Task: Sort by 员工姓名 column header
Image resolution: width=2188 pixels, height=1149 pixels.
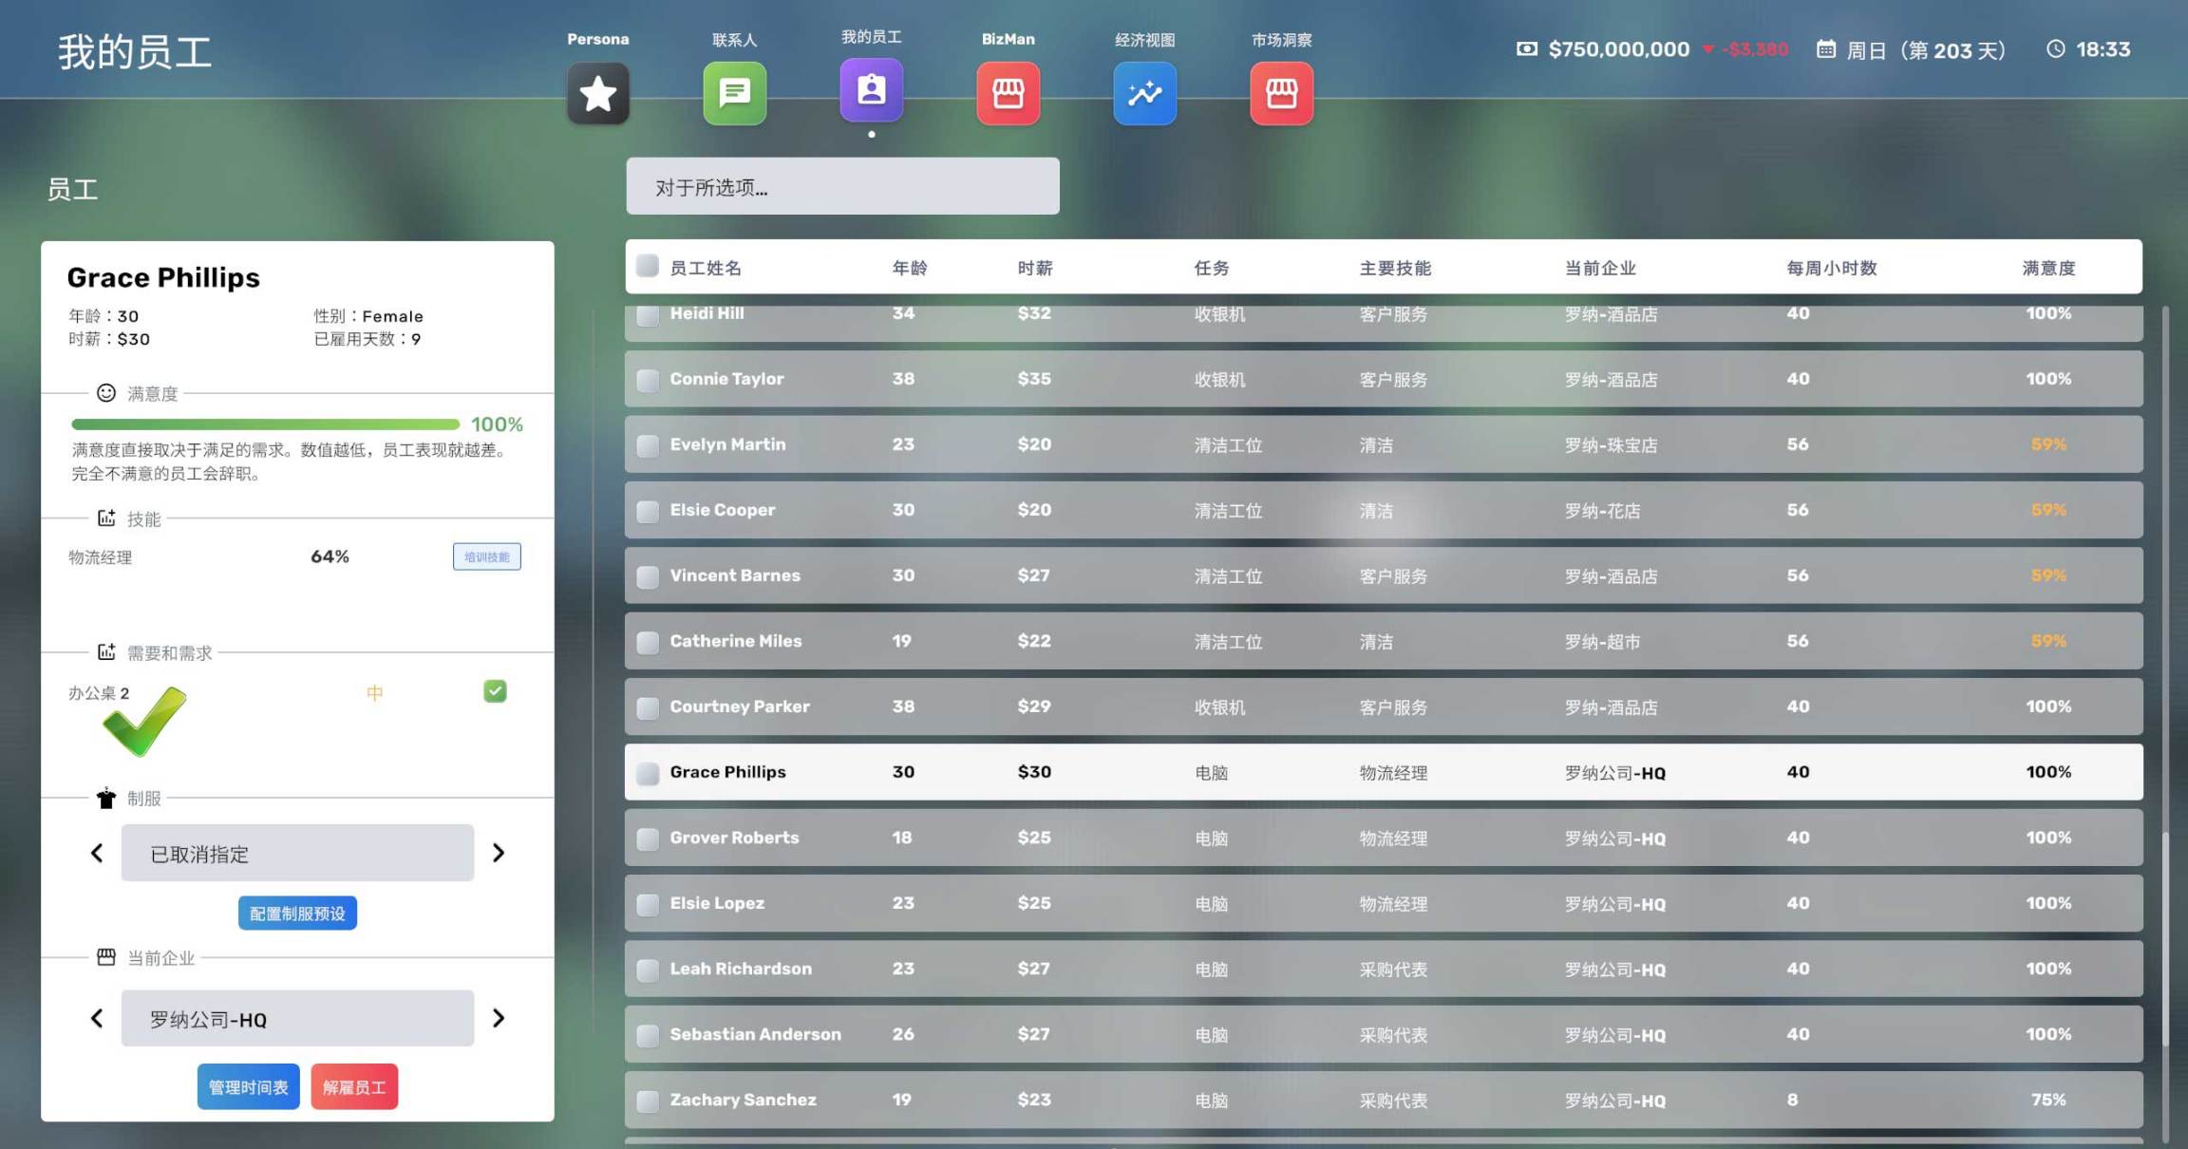Action: click(706, 268)
